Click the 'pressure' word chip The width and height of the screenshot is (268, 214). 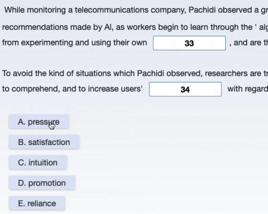coord(39,122)
